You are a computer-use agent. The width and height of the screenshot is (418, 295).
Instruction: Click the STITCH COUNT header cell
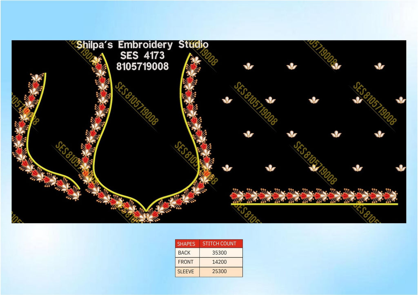point(221,244)
